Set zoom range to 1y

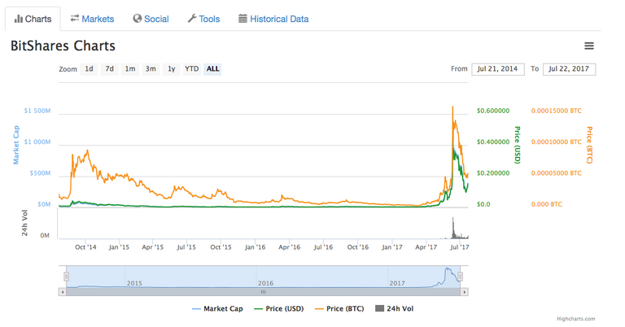click(172, 69)
